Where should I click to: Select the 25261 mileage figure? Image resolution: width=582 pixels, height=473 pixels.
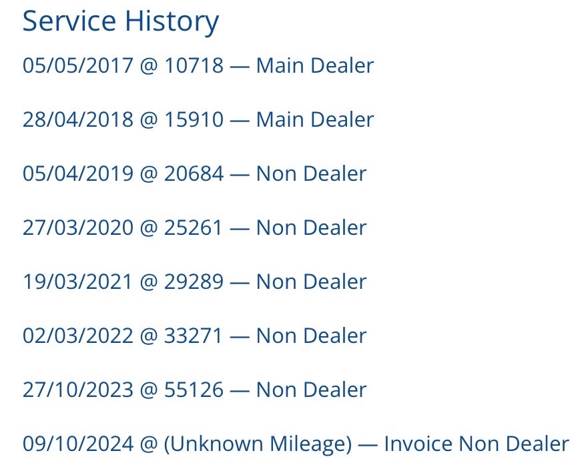[x=194, y=228]
